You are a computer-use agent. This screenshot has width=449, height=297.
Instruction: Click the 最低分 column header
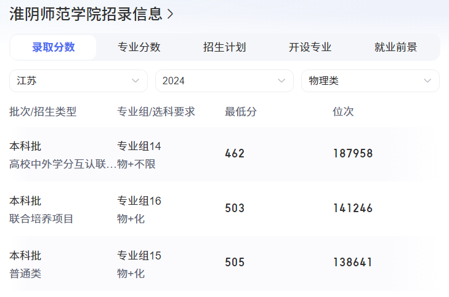pos(241,111)
